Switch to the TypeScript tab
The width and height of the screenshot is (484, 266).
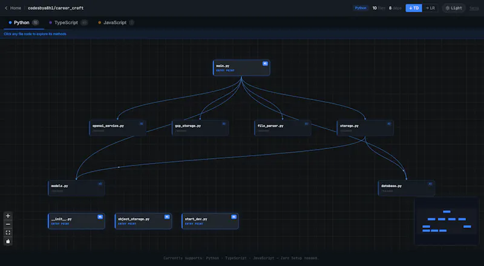(x=68, y=22)
